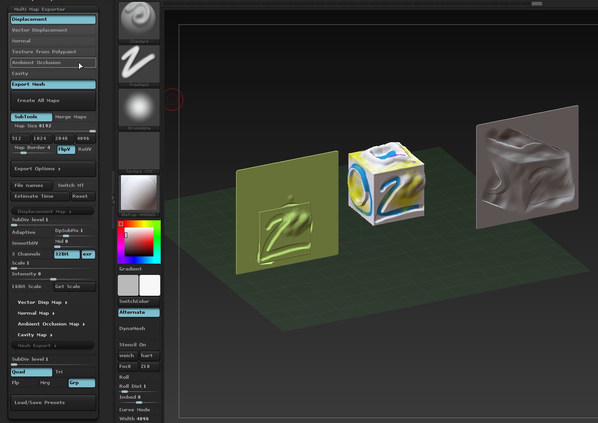Set map size to 2048
The height and width of the screenshot is (423, 598).
pyautogui.click(x=64, y=139)
